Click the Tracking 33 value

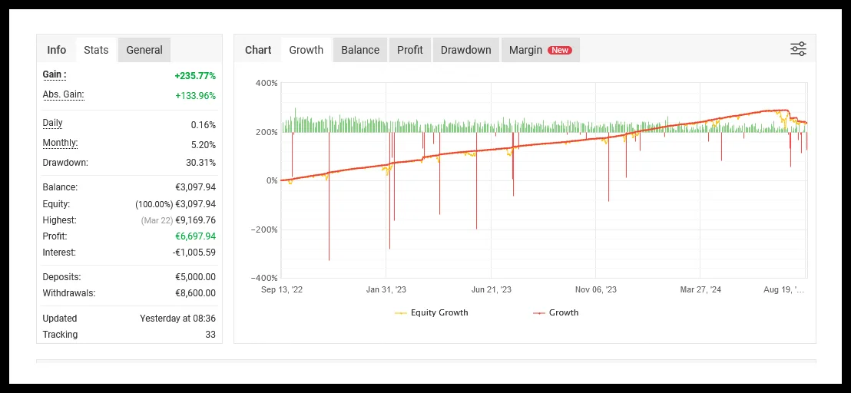tap(210, 335)
